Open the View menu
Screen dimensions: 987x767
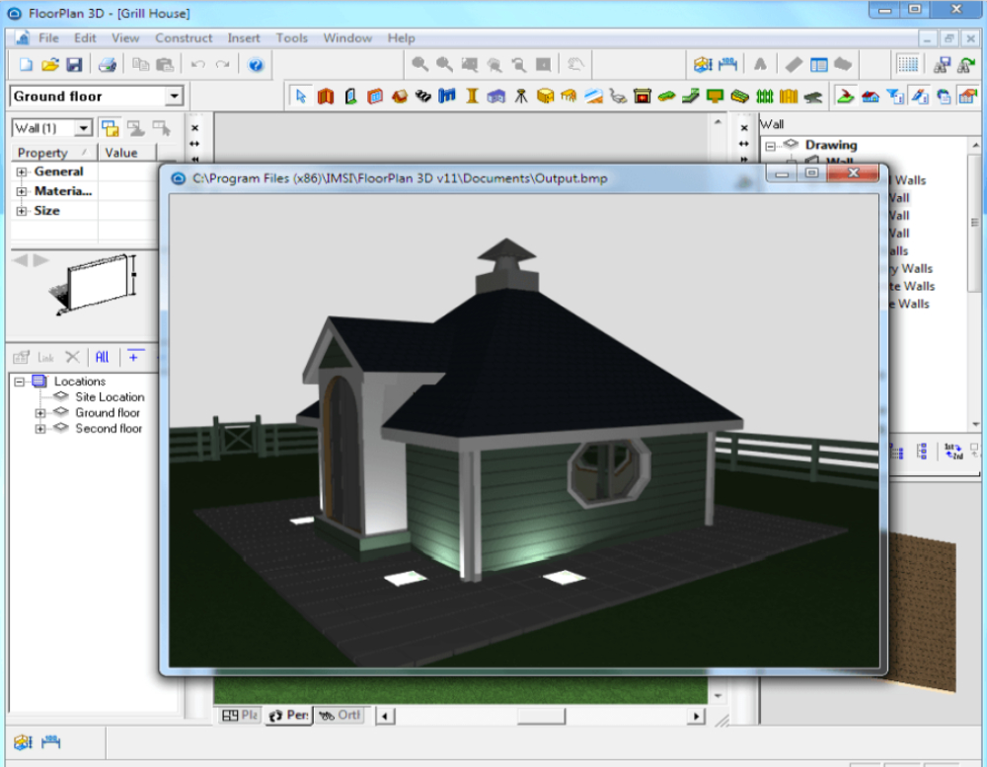[x=125, y=37]
